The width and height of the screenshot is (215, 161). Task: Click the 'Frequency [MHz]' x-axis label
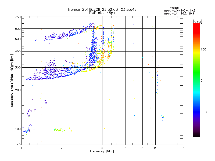pos(102,151)
